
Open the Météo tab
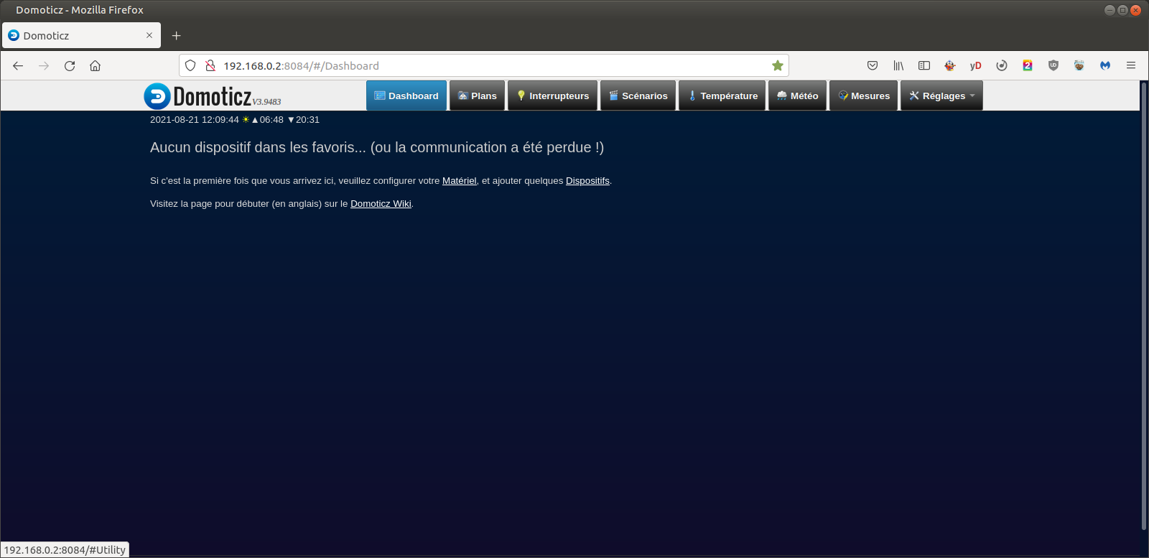797,96
